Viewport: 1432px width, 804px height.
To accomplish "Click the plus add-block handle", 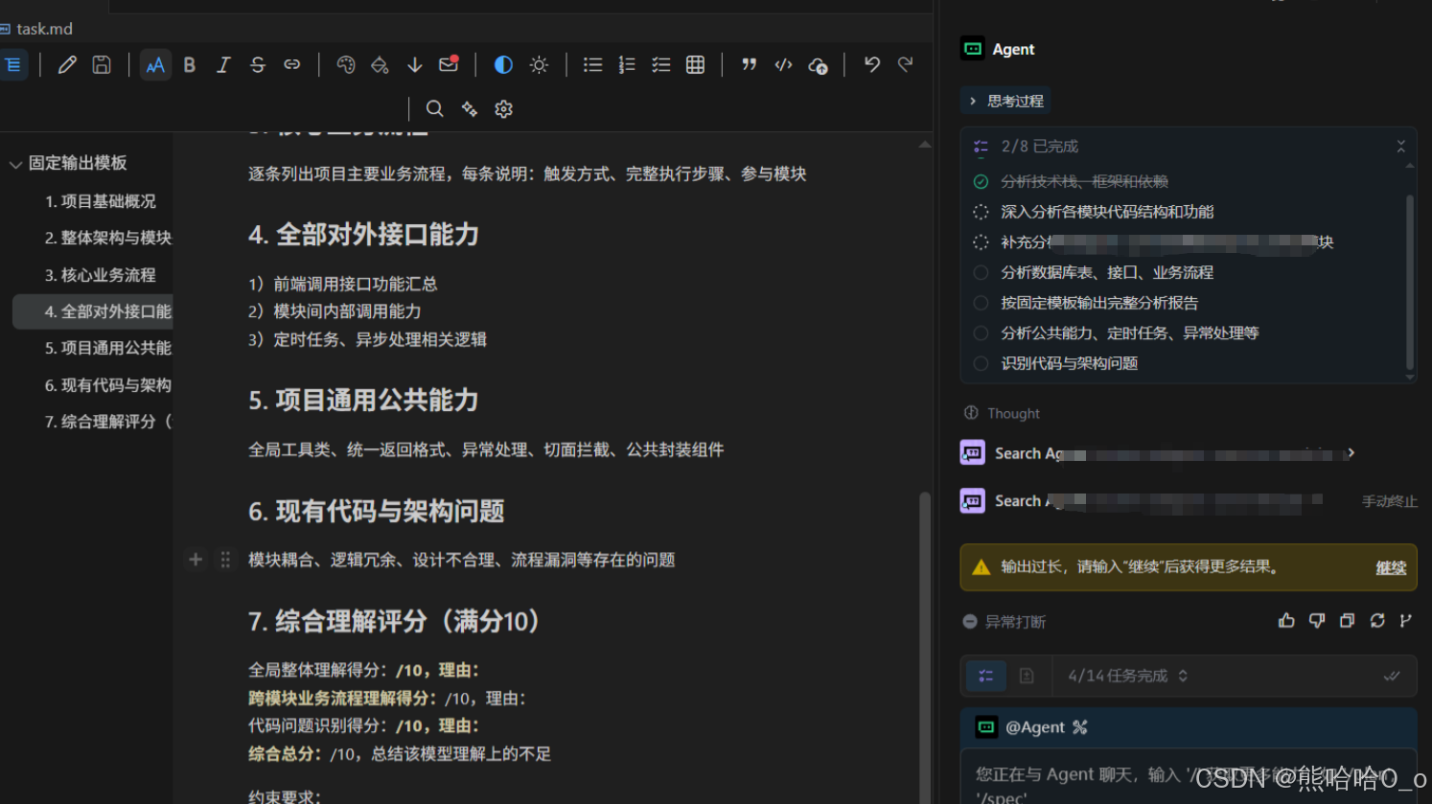I will pos(196,560).
